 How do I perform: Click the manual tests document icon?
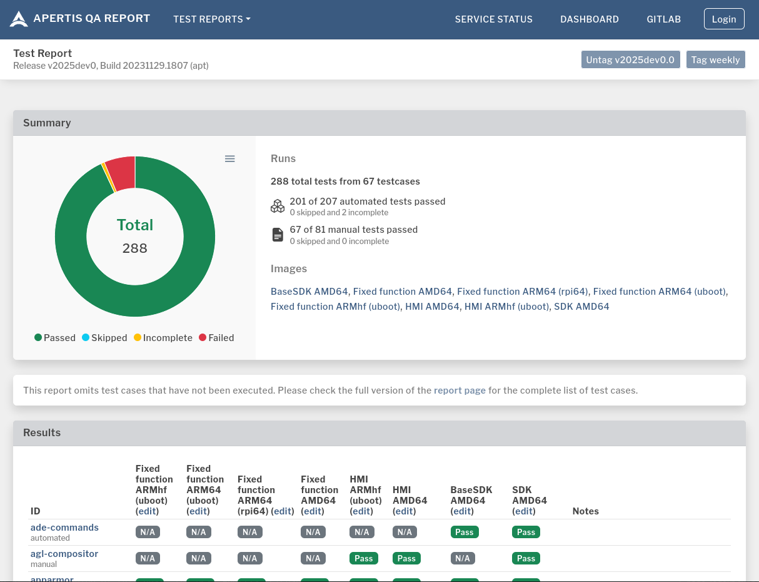coord(278,235)
